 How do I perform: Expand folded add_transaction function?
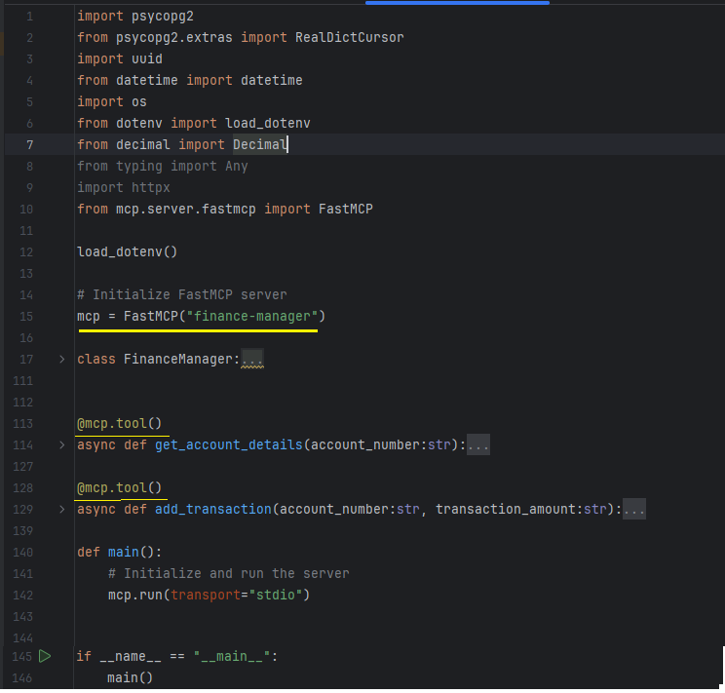(x=62, y=510)
